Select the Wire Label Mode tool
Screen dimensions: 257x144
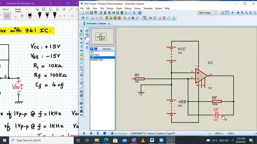coord(81,43)
